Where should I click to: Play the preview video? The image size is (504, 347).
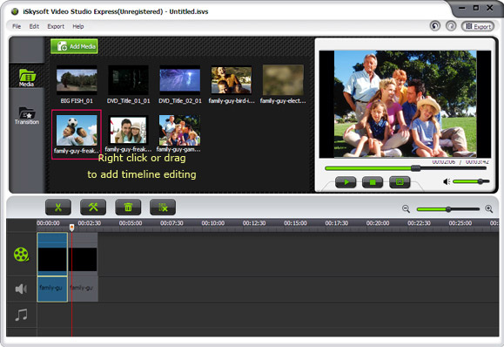pos(346,182)
